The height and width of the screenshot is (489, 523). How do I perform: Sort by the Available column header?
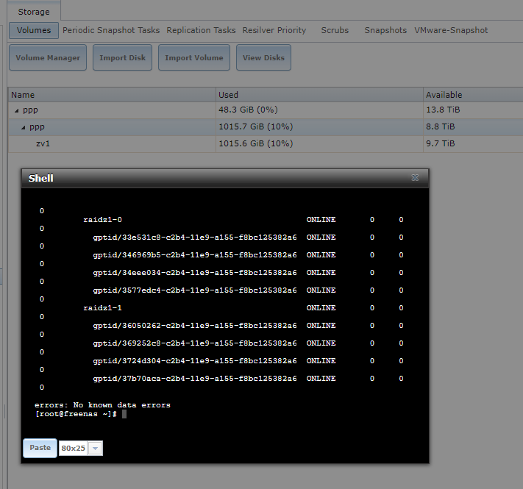click(473, 95)
